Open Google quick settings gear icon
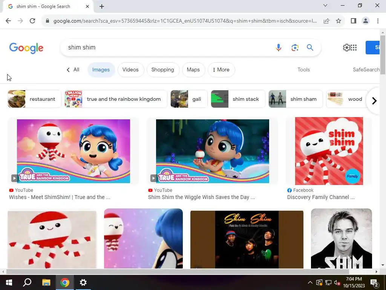The height and width of the screenshot is (290, 386). pyautogui.click(x=346, y=47)
